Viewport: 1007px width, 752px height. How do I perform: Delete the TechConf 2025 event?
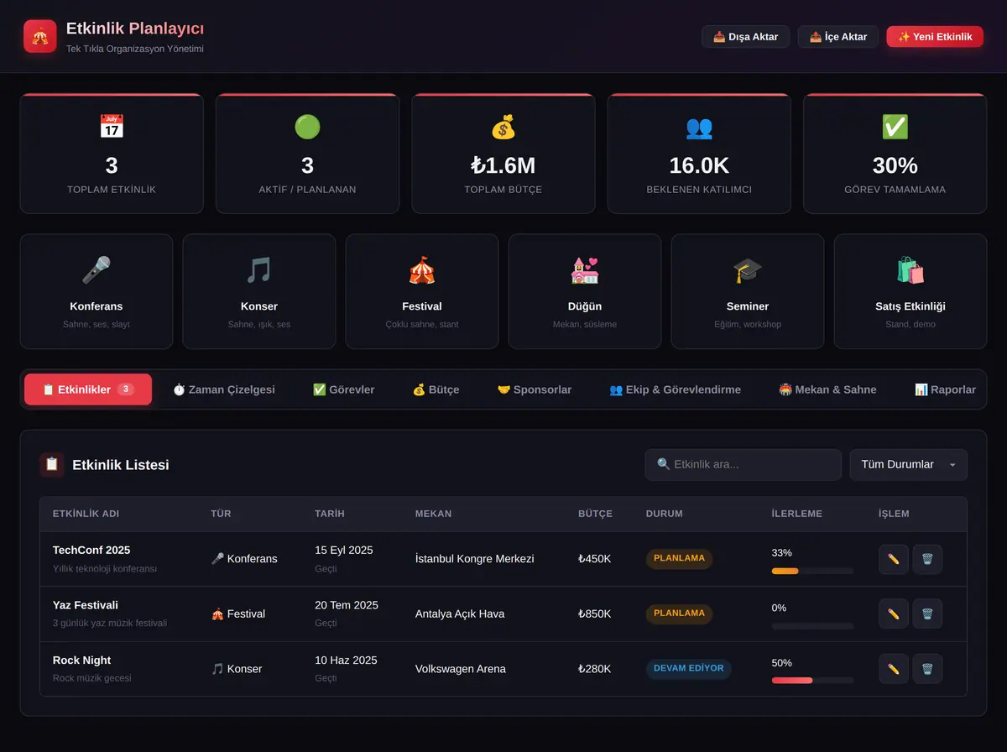927,559
